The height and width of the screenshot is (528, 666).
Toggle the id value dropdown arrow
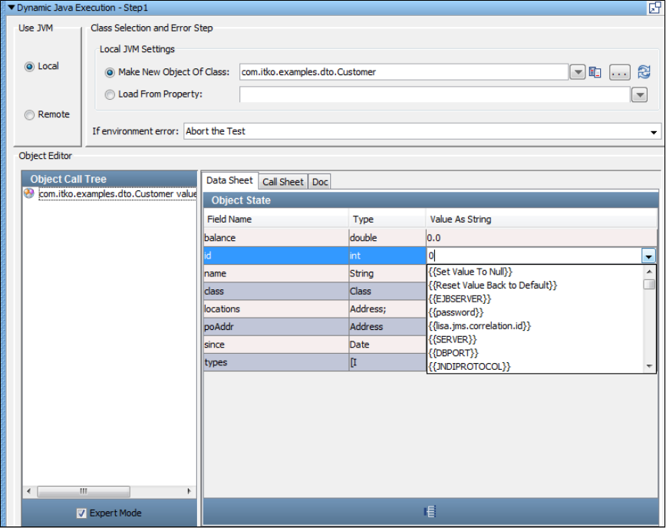[x=648, y=256]
